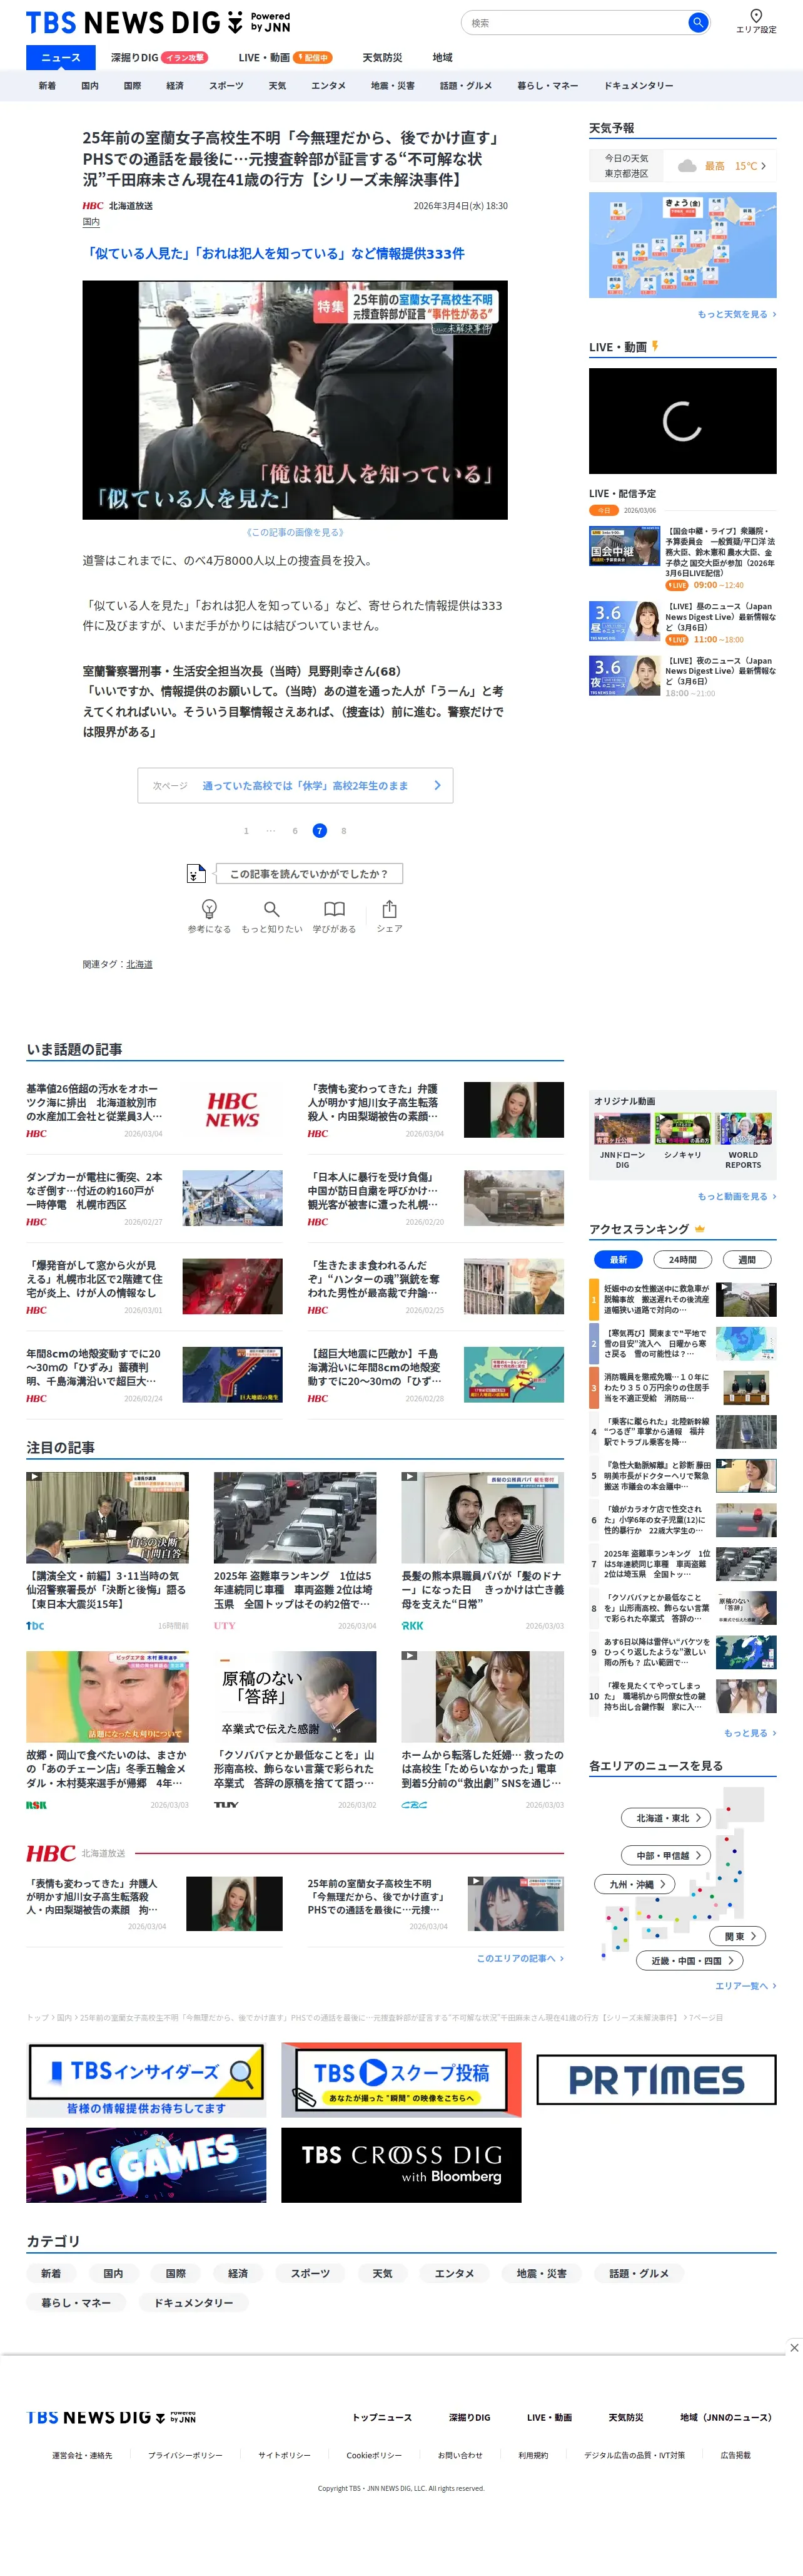Click the main article image

click(295, 400)
